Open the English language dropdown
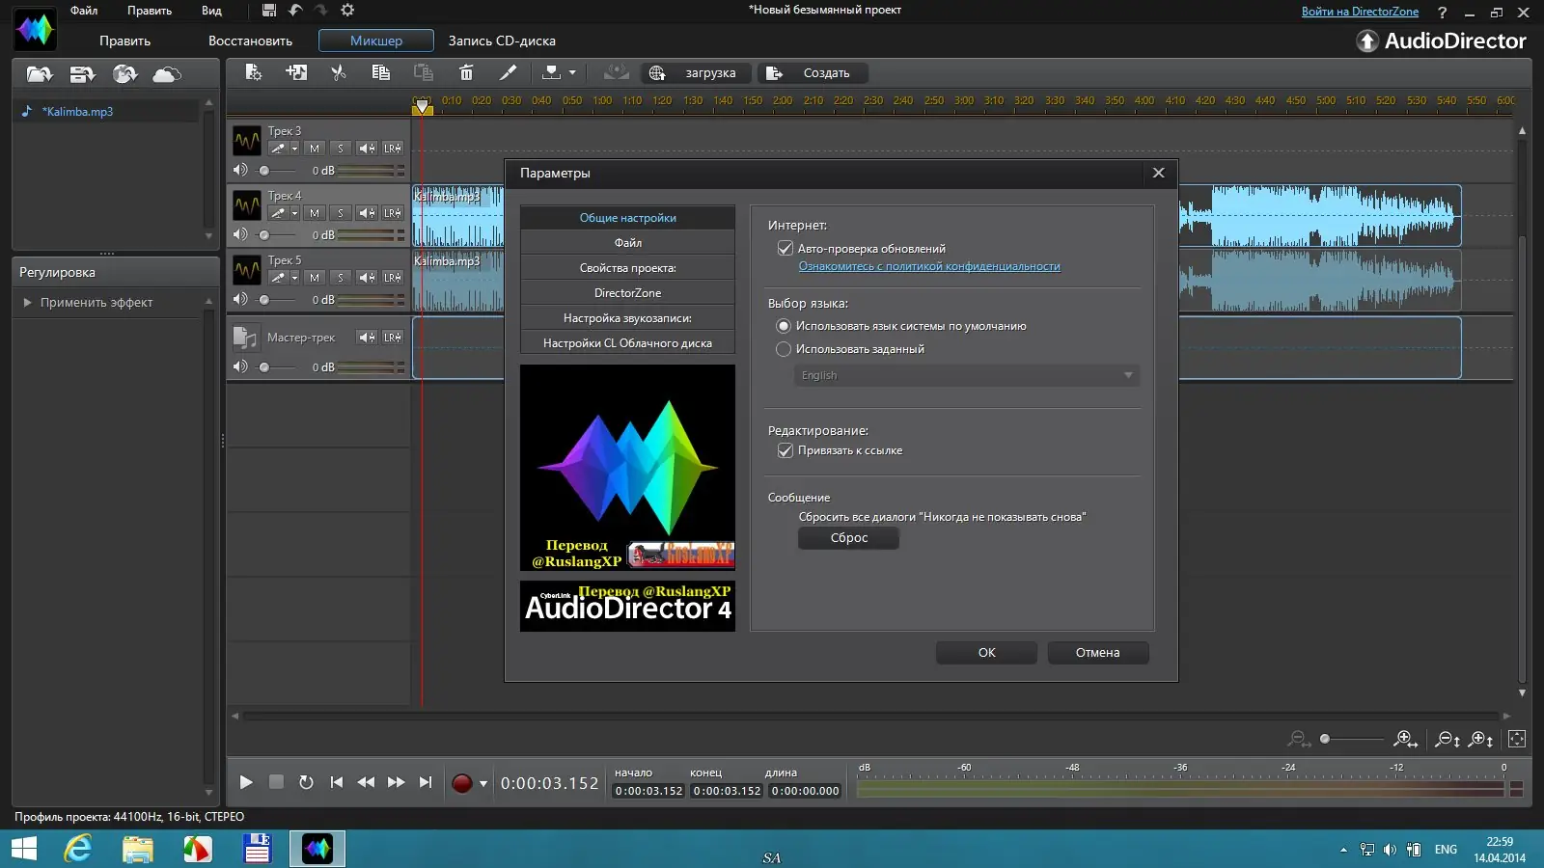The image size is (1544, 868). tap(966, 375)
